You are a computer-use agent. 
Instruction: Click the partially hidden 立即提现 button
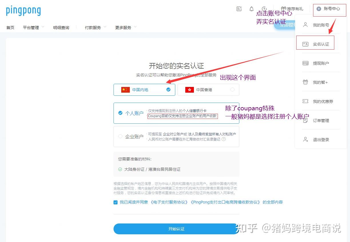284,25
